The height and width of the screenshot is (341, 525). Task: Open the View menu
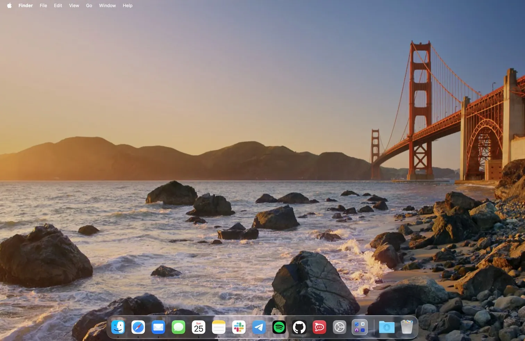coord(74,6)
